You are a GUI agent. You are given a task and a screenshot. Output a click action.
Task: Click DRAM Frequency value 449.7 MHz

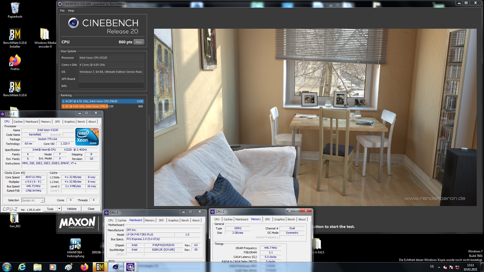[270, 248]
